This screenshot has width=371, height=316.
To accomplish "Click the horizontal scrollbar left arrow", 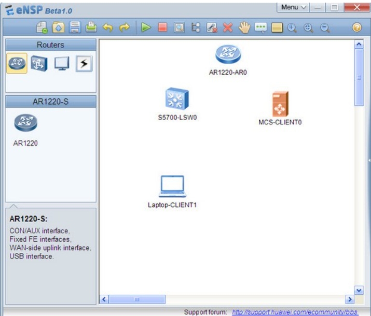I will (104, 299).
